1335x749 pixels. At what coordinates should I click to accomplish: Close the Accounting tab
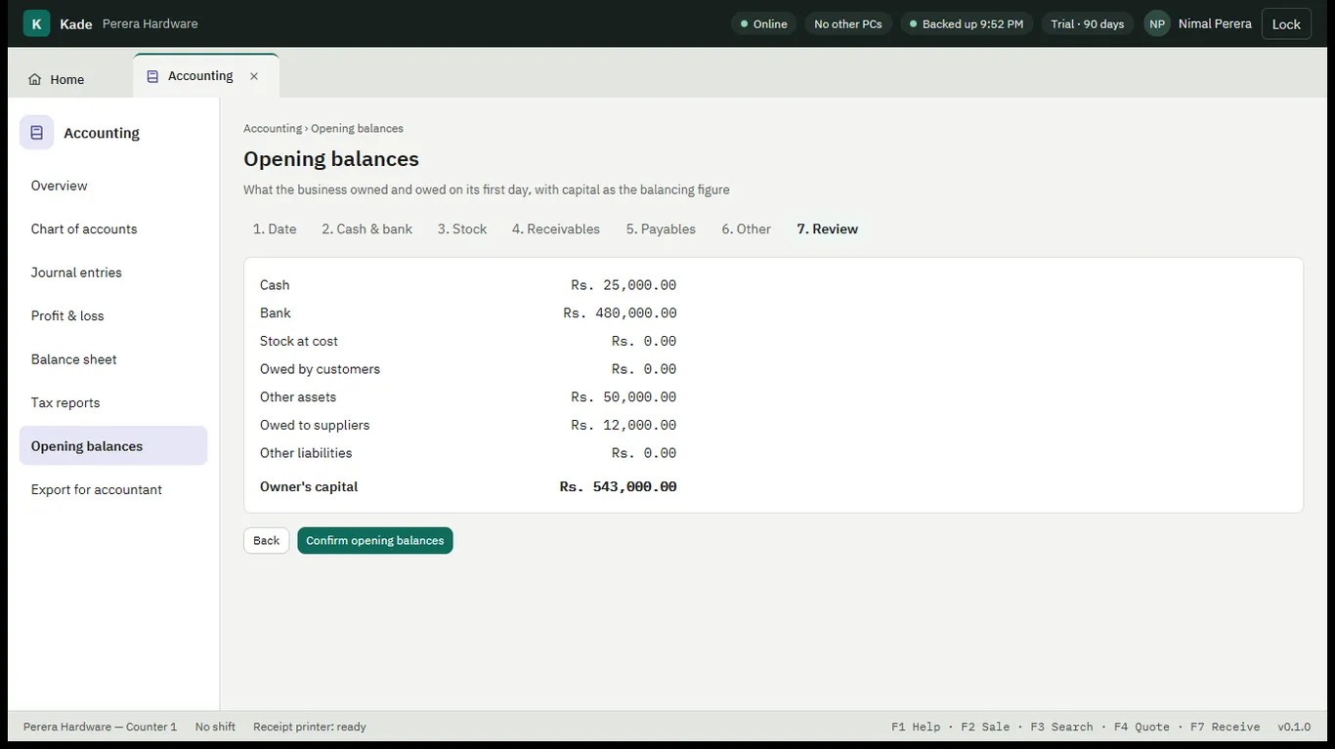(x=254, y=76)
